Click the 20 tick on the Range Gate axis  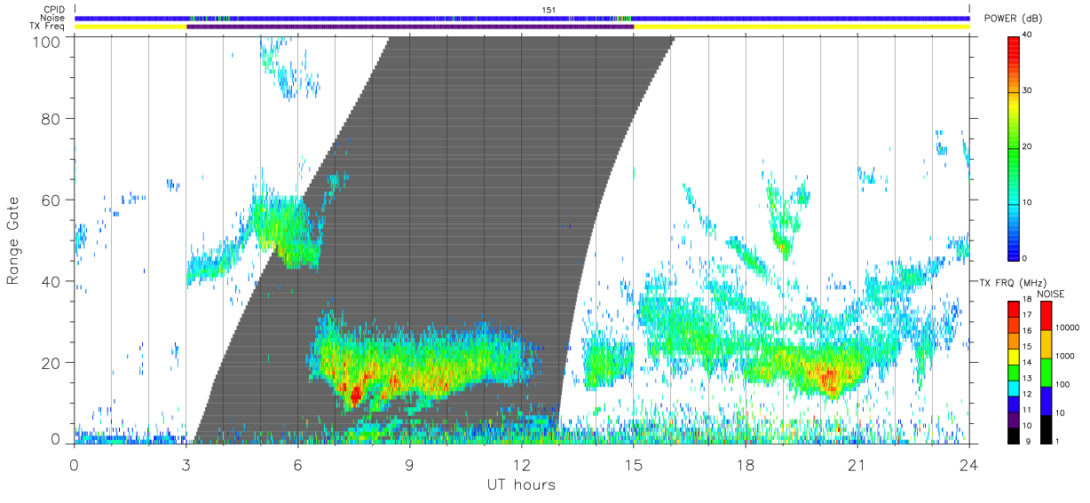[51, 363]
